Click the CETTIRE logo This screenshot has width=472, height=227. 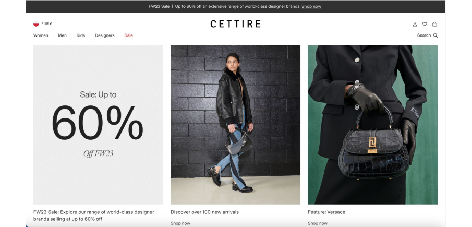point(235,24)
